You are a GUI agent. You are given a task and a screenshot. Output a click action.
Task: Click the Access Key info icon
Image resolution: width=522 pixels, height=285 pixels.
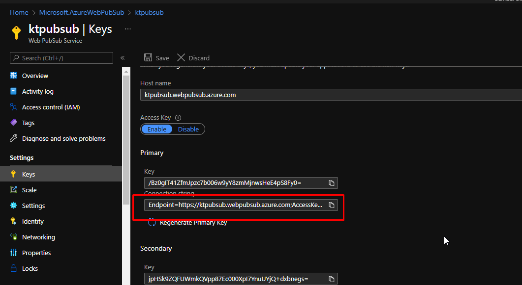point(178,118)
